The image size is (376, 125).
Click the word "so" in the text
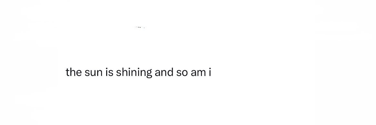[x=182, y=73]
